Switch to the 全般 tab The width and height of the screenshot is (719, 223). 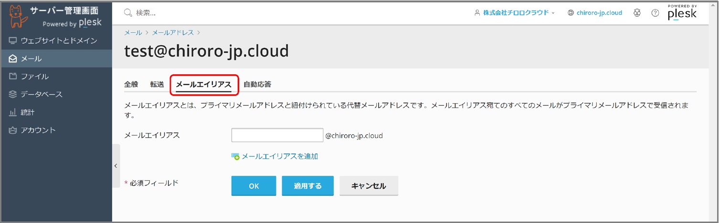point(131,84)
